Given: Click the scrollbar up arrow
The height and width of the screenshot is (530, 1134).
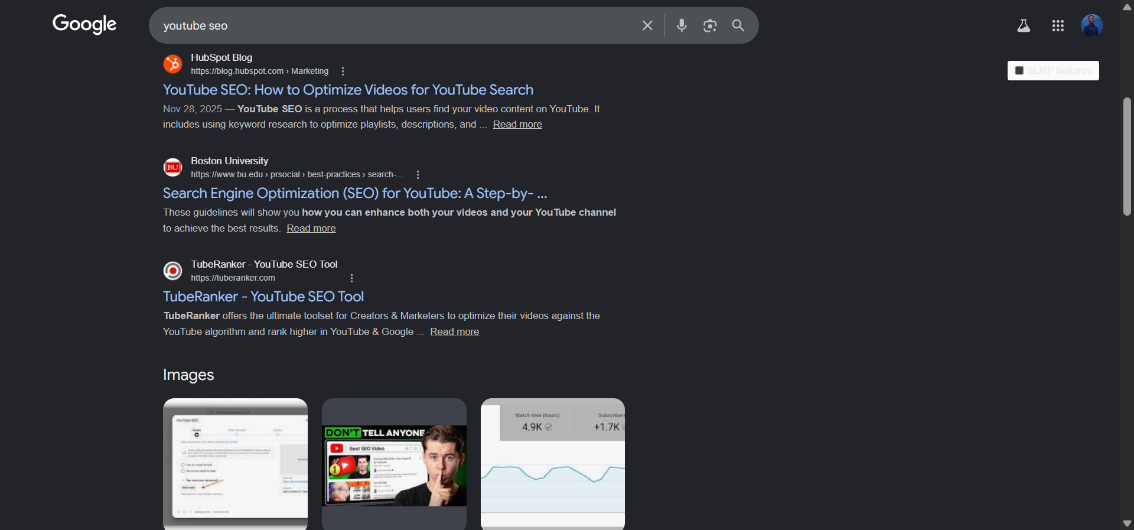Looking at the screenshot, I should point(1127,6).
